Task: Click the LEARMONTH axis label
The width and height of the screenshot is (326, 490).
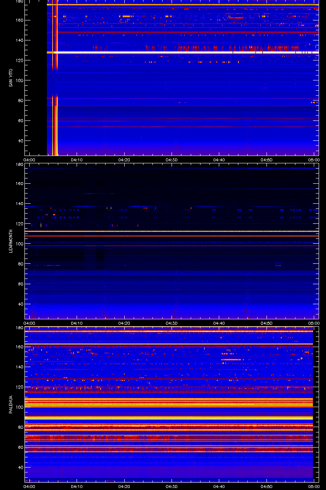Action: [11, 241]
